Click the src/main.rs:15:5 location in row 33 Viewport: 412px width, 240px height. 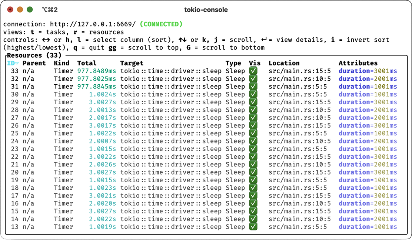coord(299,71)
